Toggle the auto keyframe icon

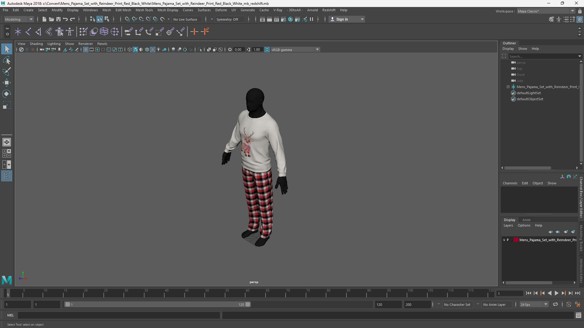568,304
